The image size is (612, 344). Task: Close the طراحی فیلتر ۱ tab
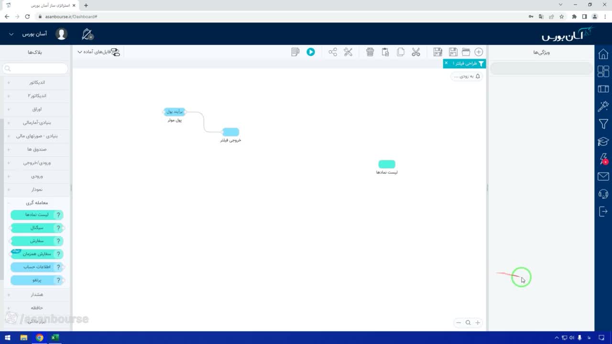point(446,63)
